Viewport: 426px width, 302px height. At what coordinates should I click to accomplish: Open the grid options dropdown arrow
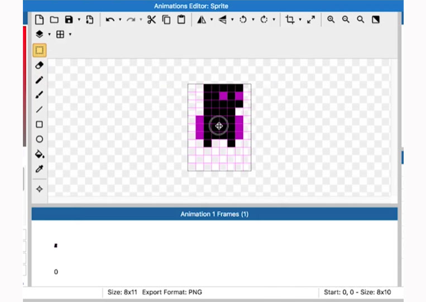tap(70, 34)
